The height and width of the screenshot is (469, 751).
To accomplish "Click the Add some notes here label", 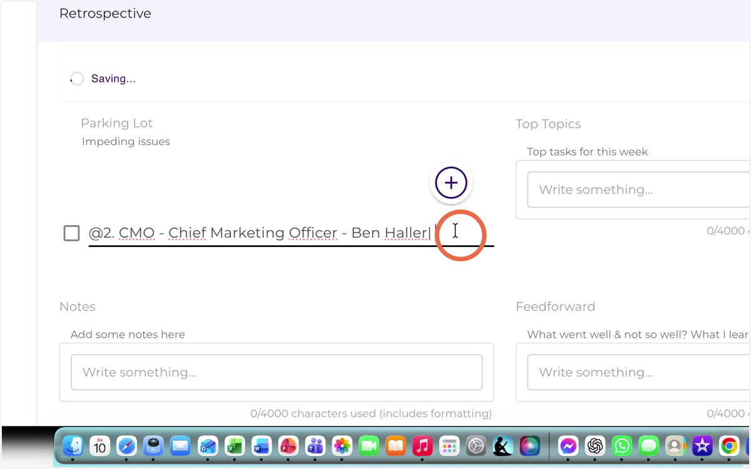I will click(x=128, y=335).
